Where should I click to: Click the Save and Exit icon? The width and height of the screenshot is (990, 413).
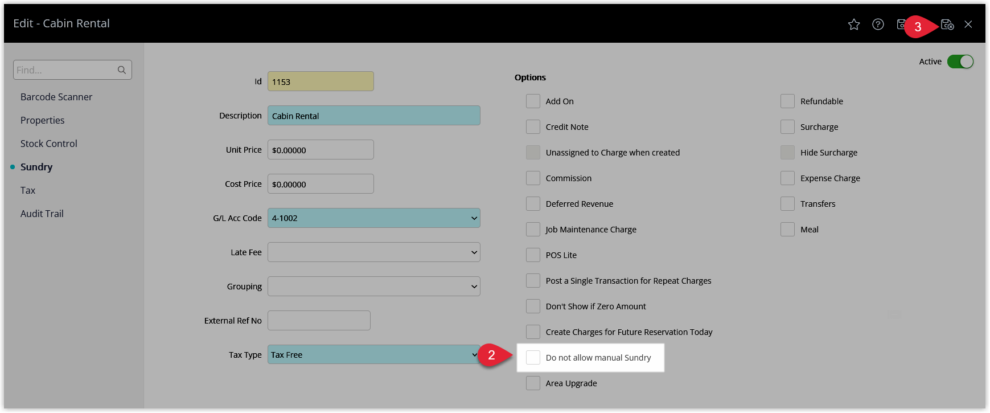coord(947,24)
